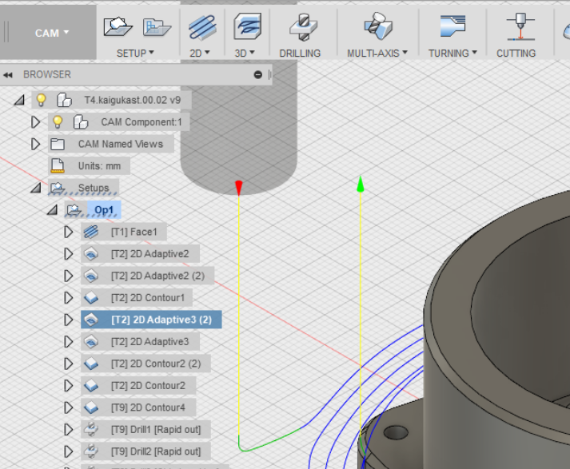Viewport: 570px width, 469px height.
Task: Click the 2D pocket toolpath icon
Action: 202,26
